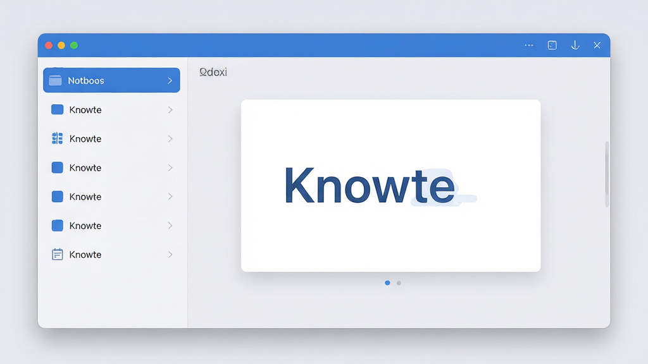Click the download arrow icon
648x364 pixels.
(x=575, y=45)
